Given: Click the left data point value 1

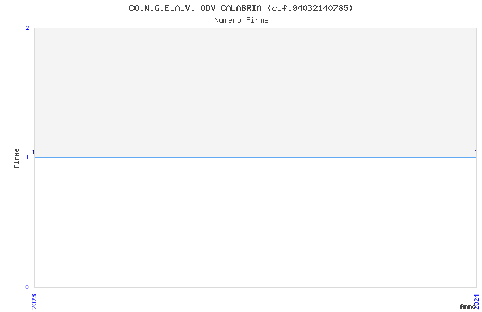Looking at the screenshot, I should [33, 152].
